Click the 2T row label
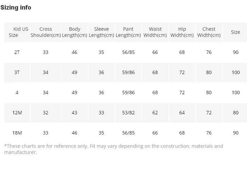Image resolution: width=247 pixels, height=170 pixels. 17,52
